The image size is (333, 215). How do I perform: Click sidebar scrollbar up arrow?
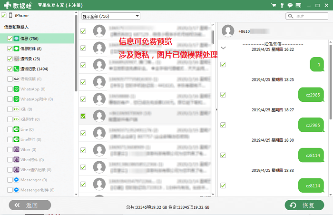click(x=76, y=13)
